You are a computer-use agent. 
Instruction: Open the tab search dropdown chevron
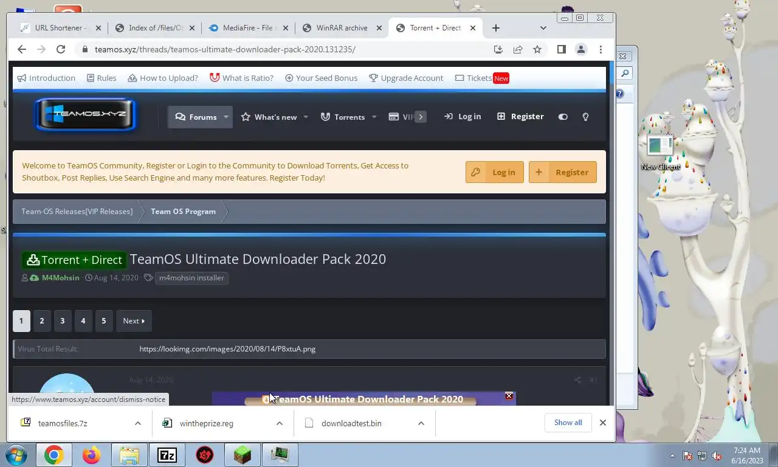pos(543,28)
